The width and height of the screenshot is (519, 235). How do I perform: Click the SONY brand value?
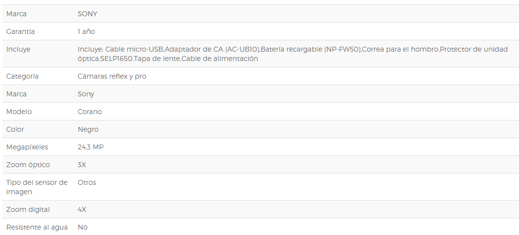click(x=87, y=14)
